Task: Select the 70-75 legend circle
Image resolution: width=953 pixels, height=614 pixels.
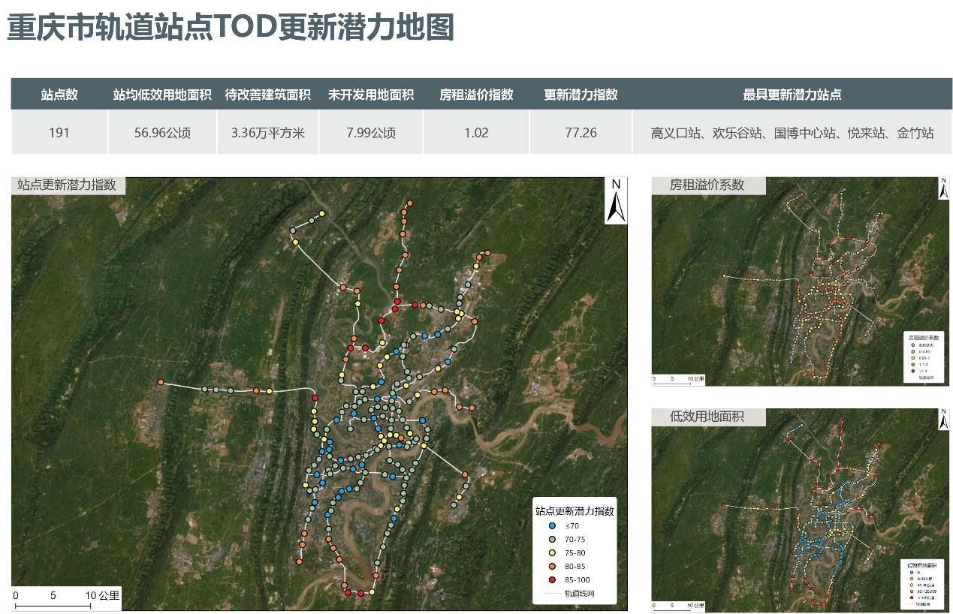Action: [x=553, y=539]
